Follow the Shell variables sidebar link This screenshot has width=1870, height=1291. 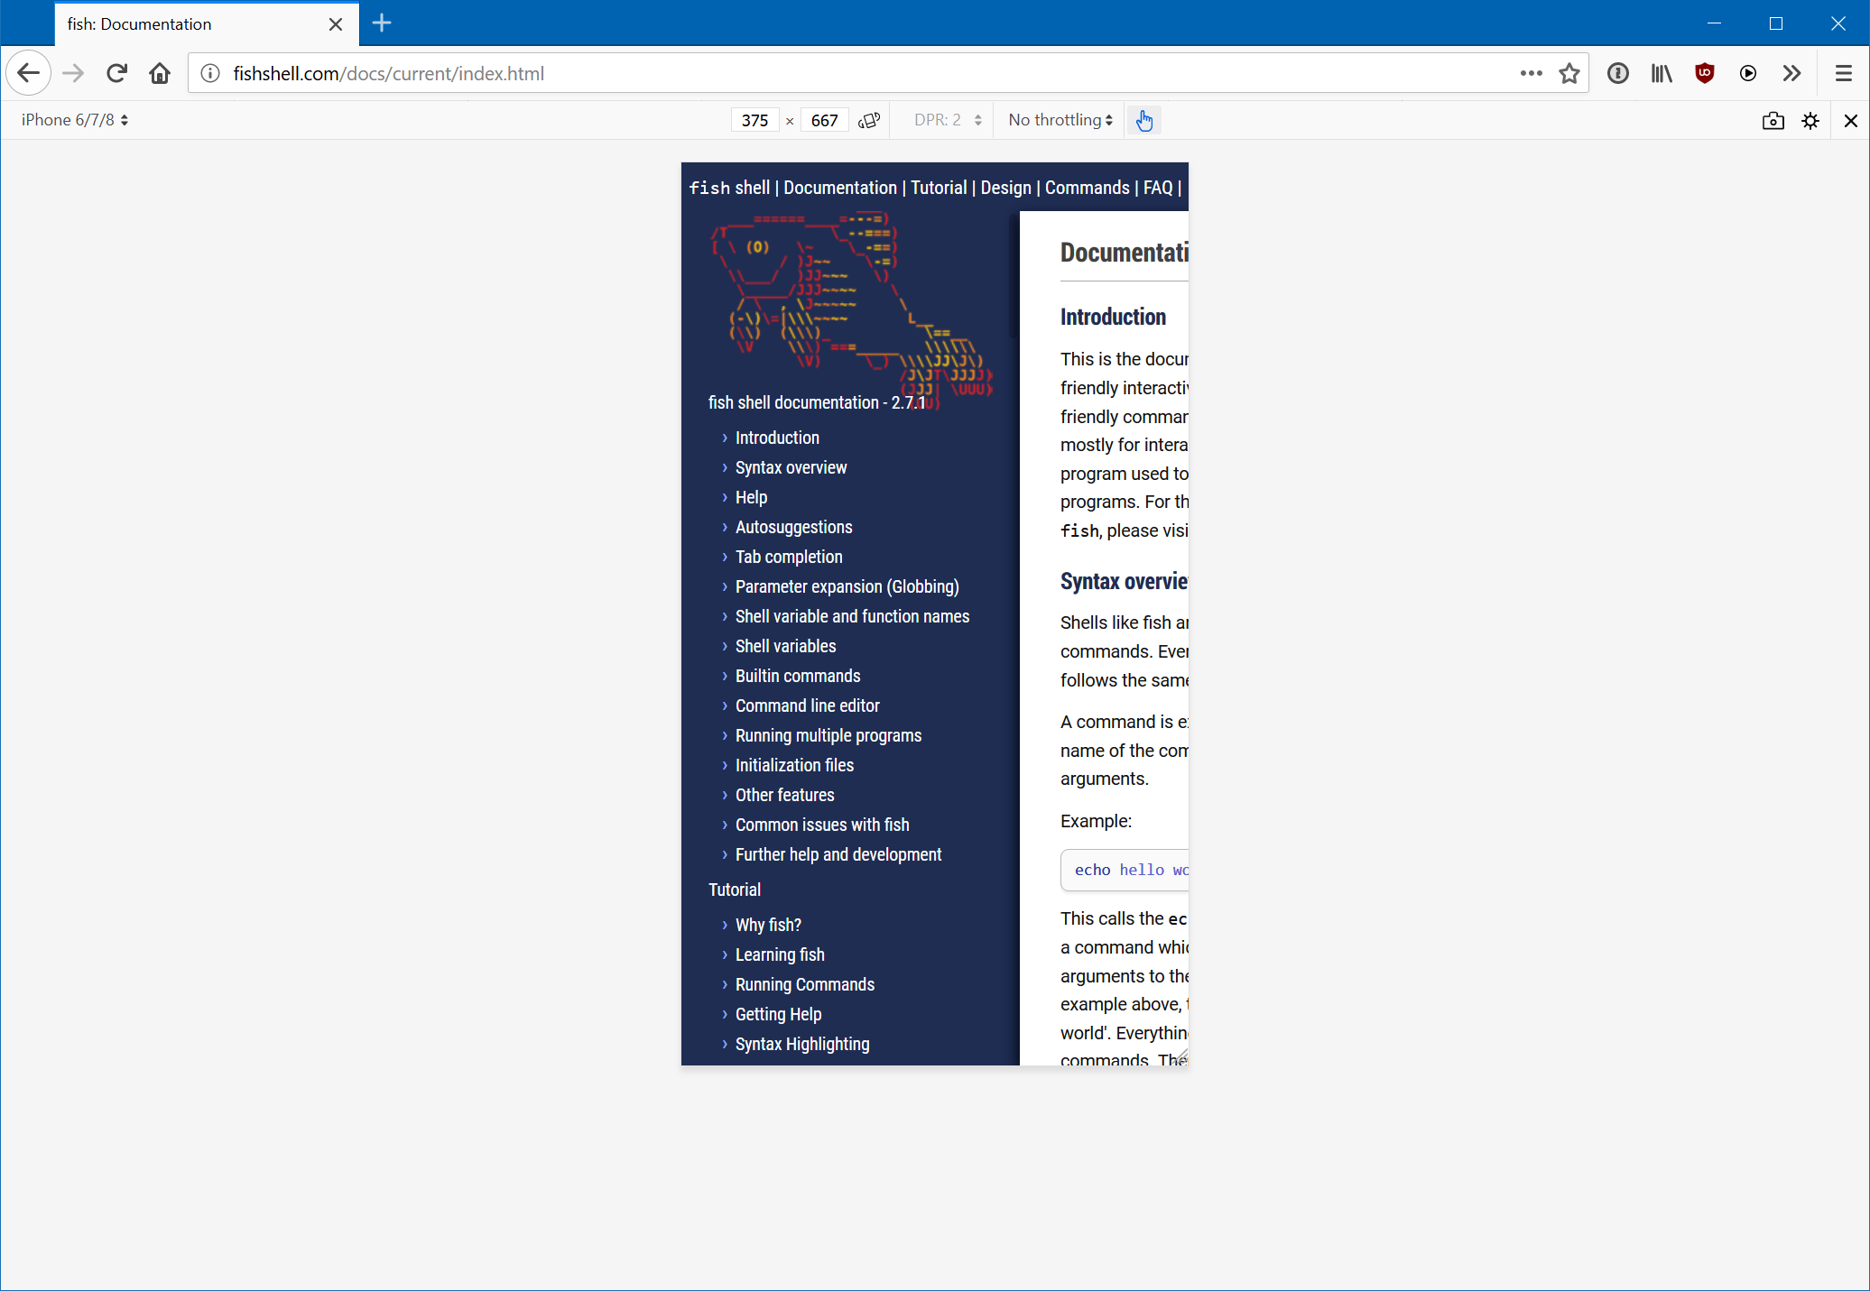(x=784, y=645)
